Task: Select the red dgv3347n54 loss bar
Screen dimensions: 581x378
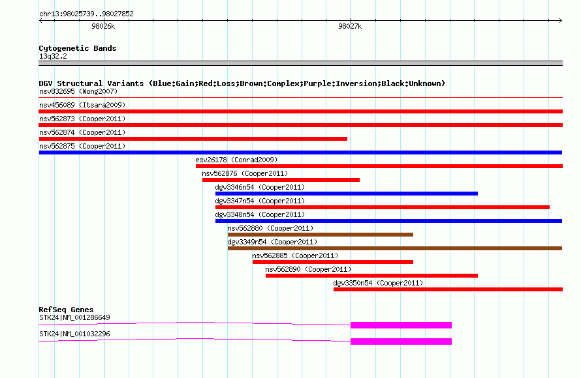Action: tap(383, 207)
